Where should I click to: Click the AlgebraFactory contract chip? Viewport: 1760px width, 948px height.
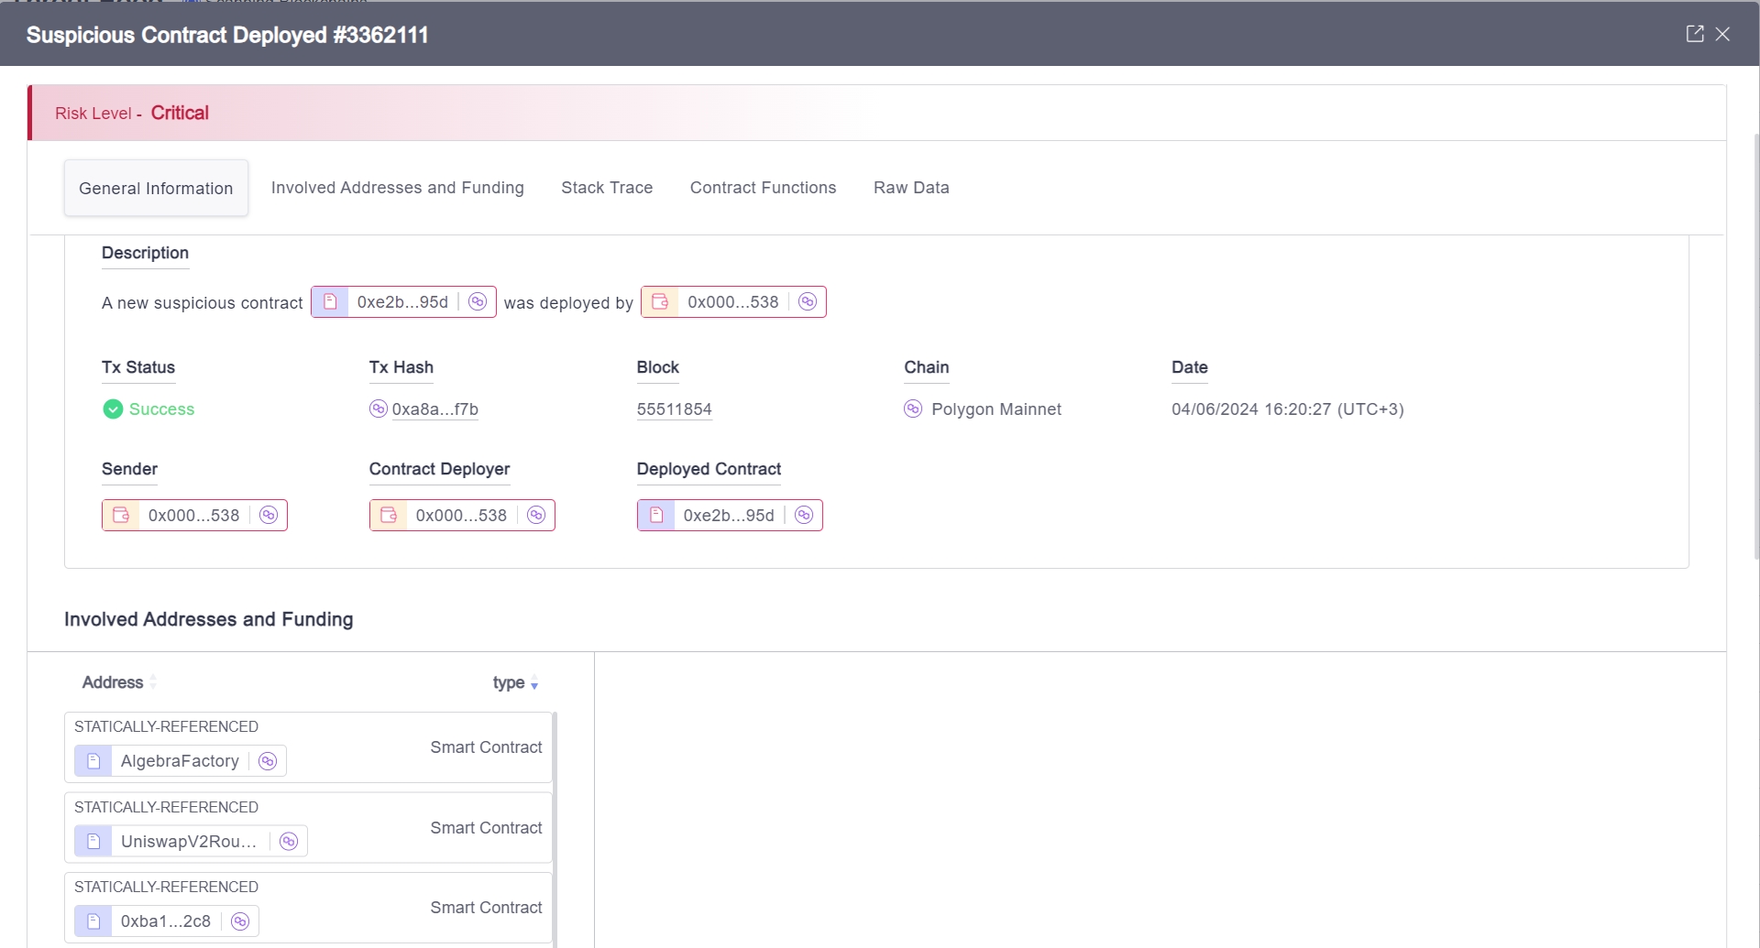[x=179, y=761]
